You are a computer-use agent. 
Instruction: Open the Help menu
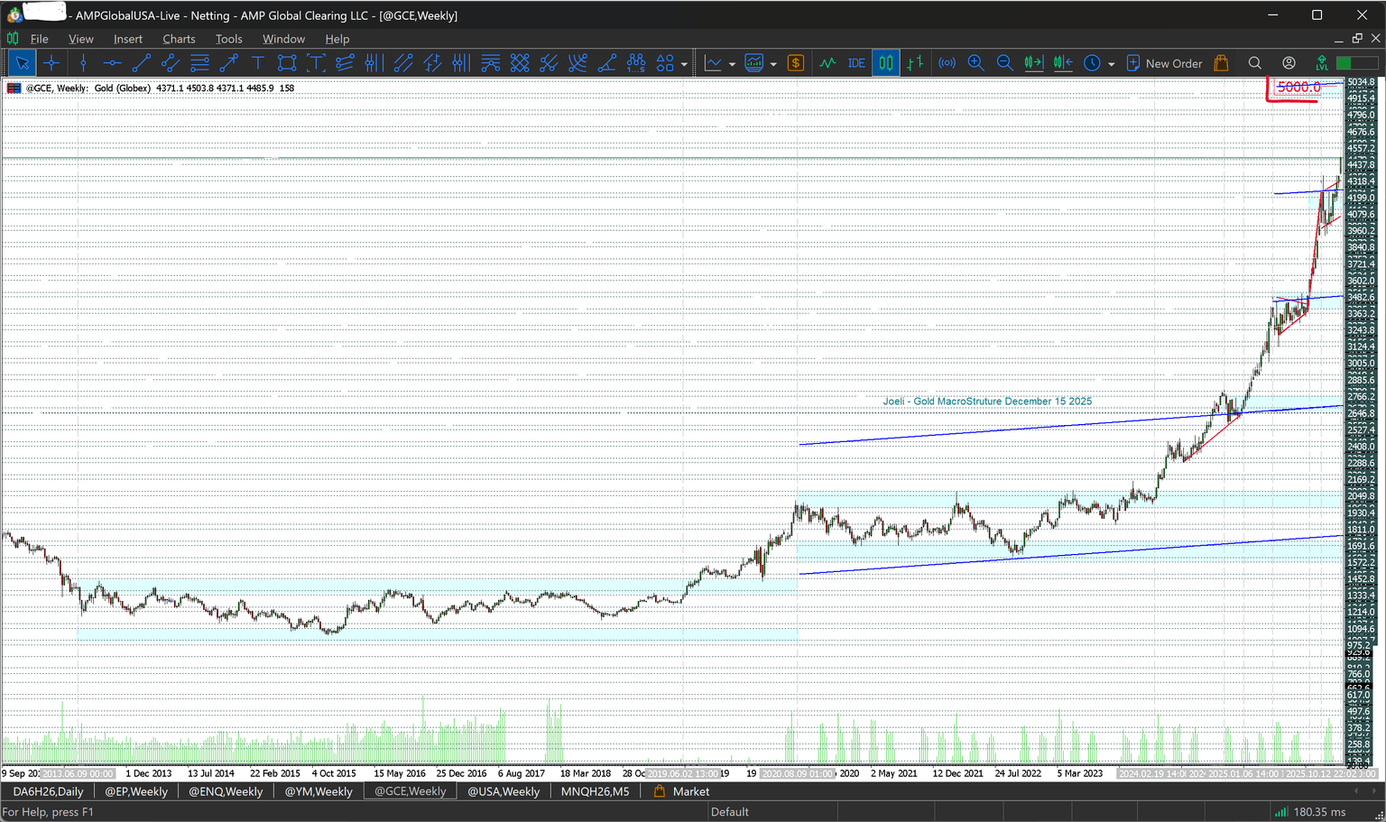pos(337,39)
